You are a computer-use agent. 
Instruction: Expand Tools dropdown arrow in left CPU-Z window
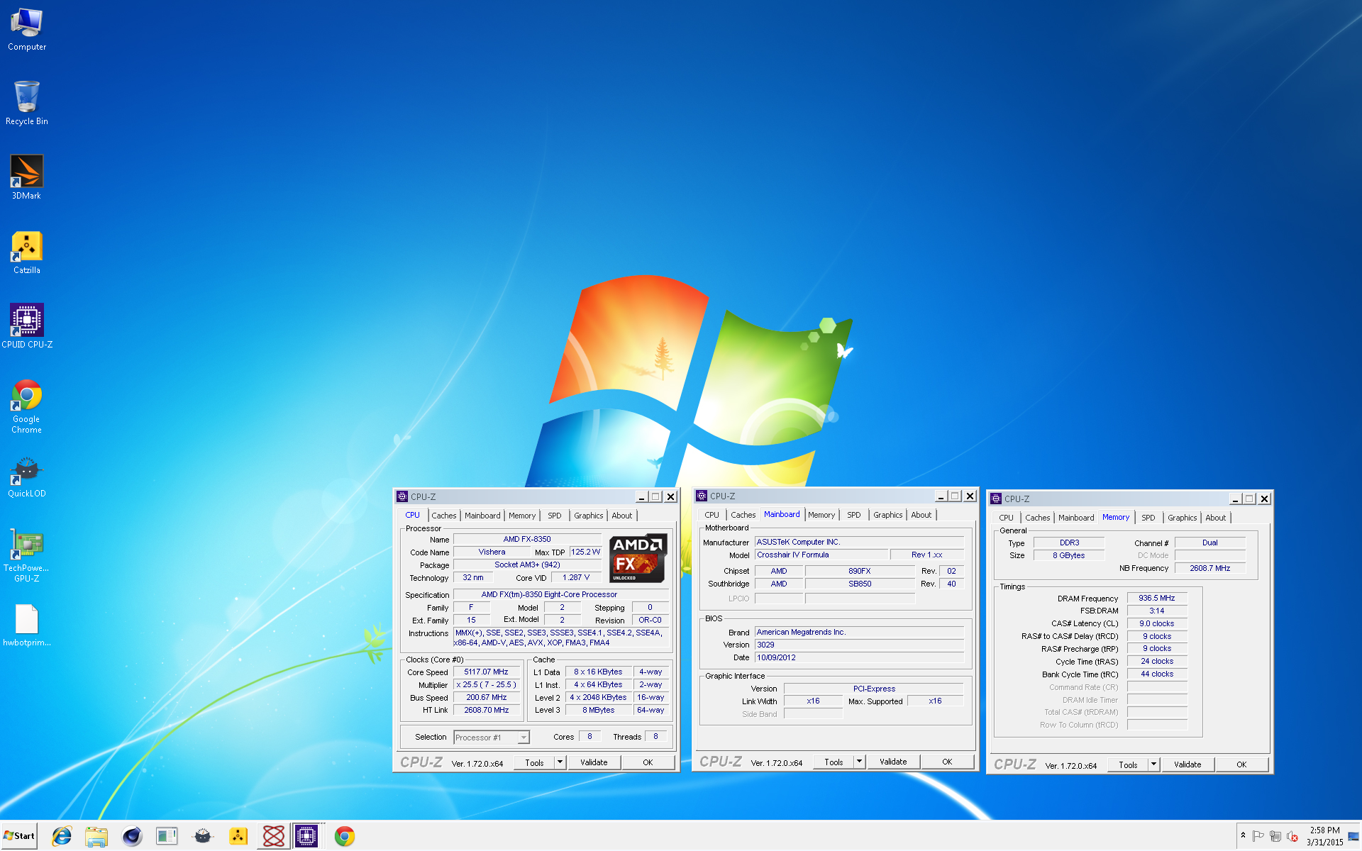click(x=560, y=762)
